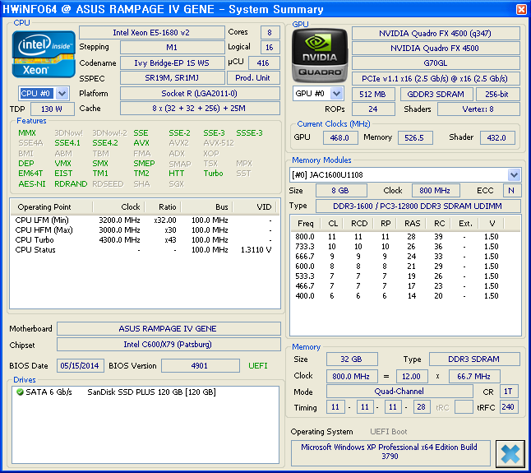Screen dimensions: 531x473
Task: Click the NVIDIA Quadro FX 4500 (q347) field
Action: 436,34
